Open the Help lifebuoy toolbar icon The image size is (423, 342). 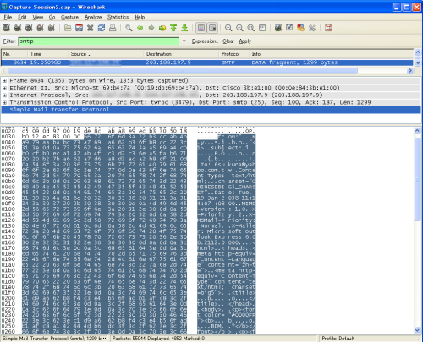point(328,28)
